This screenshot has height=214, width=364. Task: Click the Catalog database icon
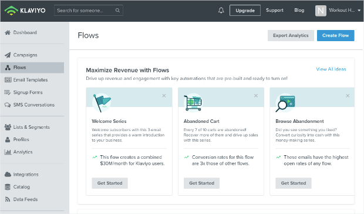[8, 187]
